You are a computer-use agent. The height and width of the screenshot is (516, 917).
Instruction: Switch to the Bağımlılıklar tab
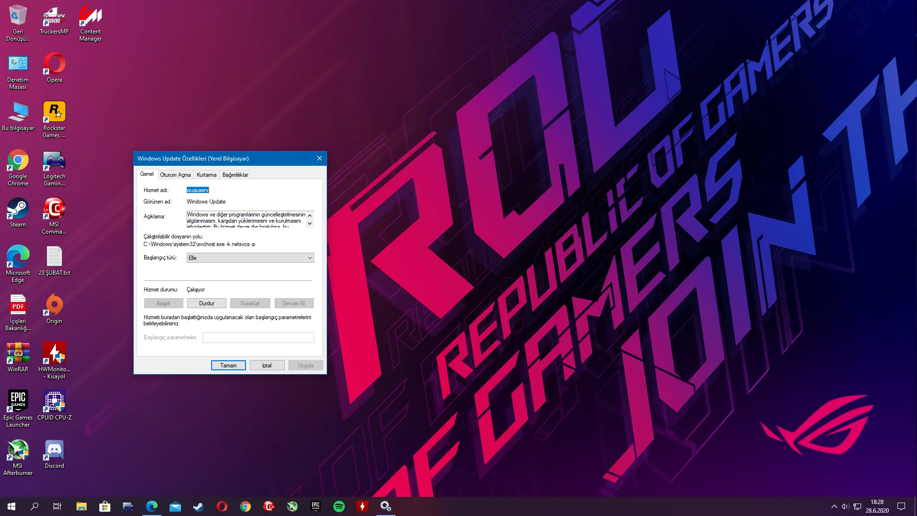235,175
